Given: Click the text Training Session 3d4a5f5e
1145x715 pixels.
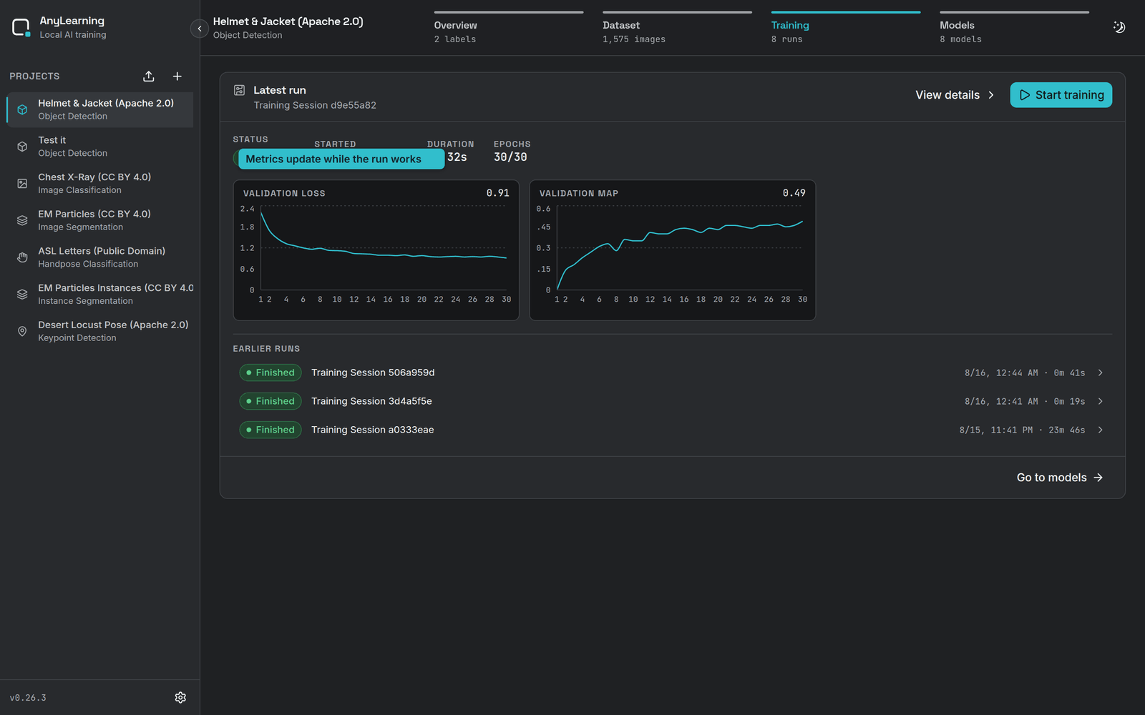Looking at the screenshot, I should point(371,401).
